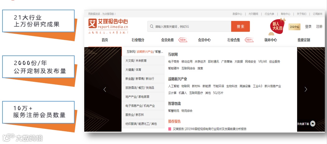Click the 人工智能 sub-category link
This screenshot has height=144, width=327.
[174, 86]
